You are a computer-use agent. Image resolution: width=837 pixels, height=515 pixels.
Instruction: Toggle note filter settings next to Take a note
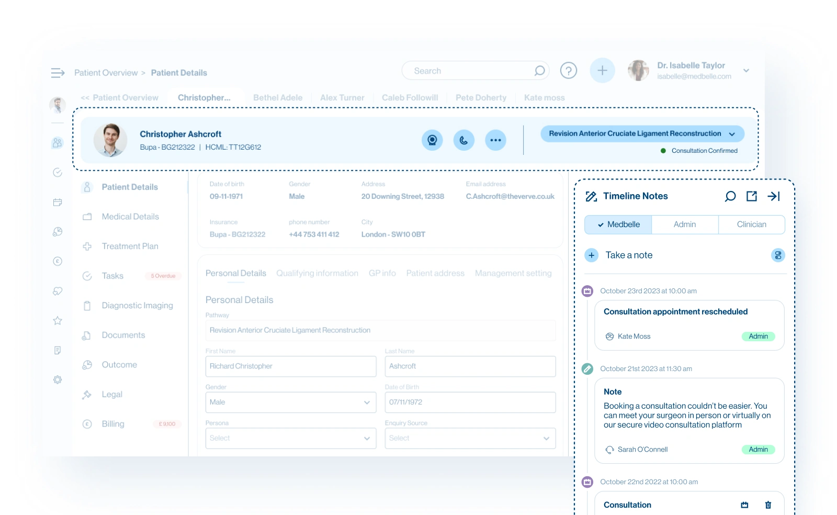click(778, 255)
